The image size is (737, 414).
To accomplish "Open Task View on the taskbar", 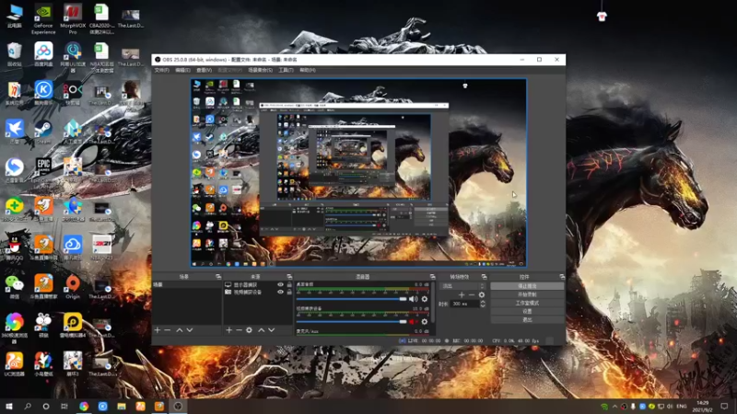I will coord(64,406).
